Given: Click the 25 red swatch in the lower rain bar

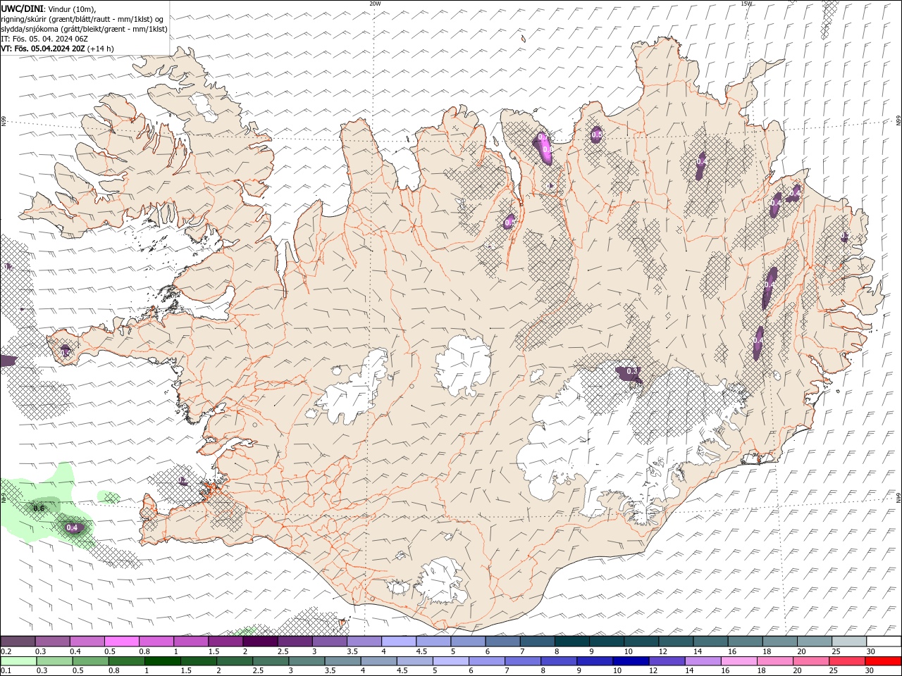Looking at the screenshot, I should coord(846,661).
